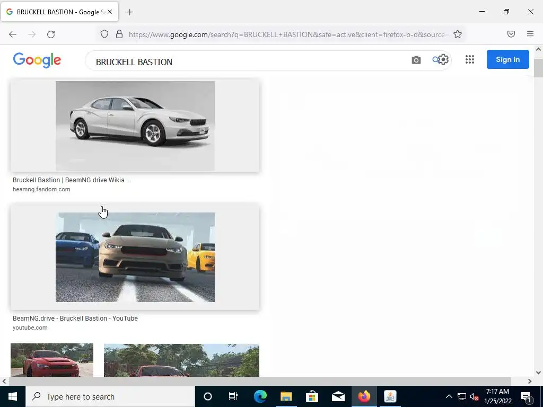Open the red car among trees thumbnail
Image resolution: width=543 pixels, height=407 pixels.
point(181,360)
